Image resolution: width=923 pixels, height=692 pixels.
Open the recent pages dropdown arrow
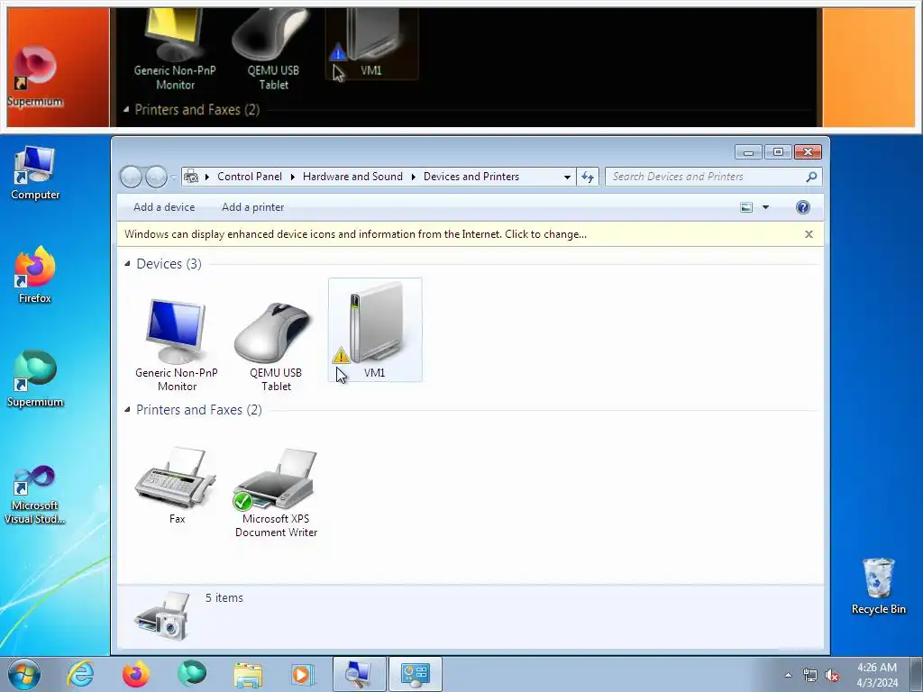pos(174,177)
